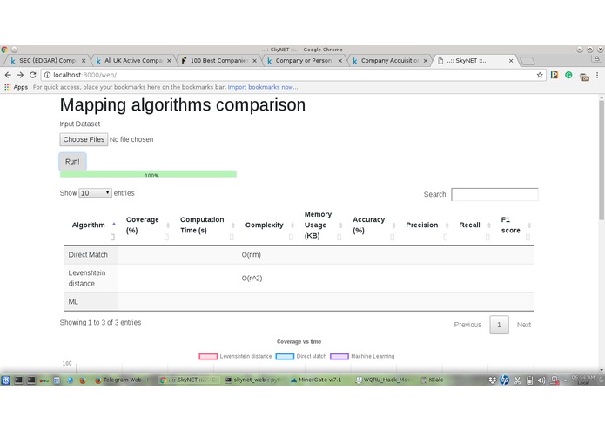Open the clipboard scissors tray icon
605x430 pixels.
coord(517,380)
